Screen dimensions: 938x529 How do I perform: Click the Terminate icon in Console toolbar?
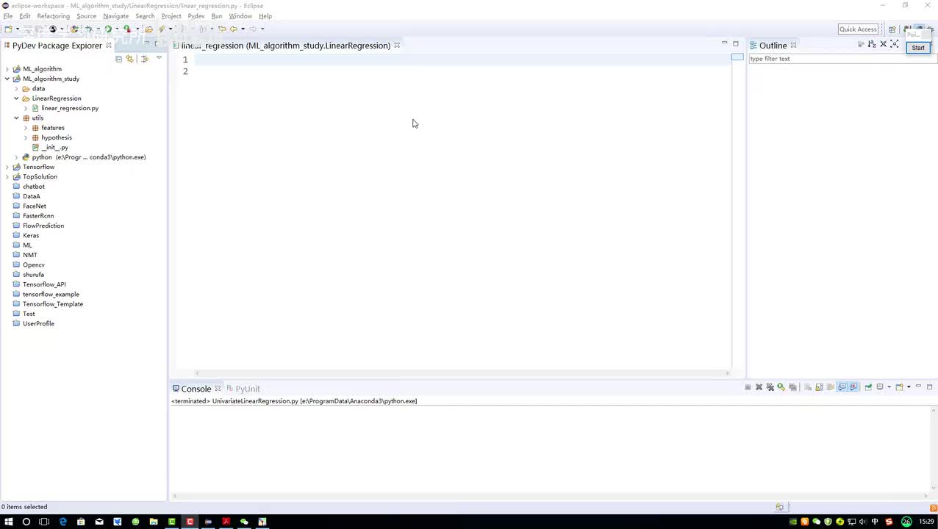pos(748,387)
